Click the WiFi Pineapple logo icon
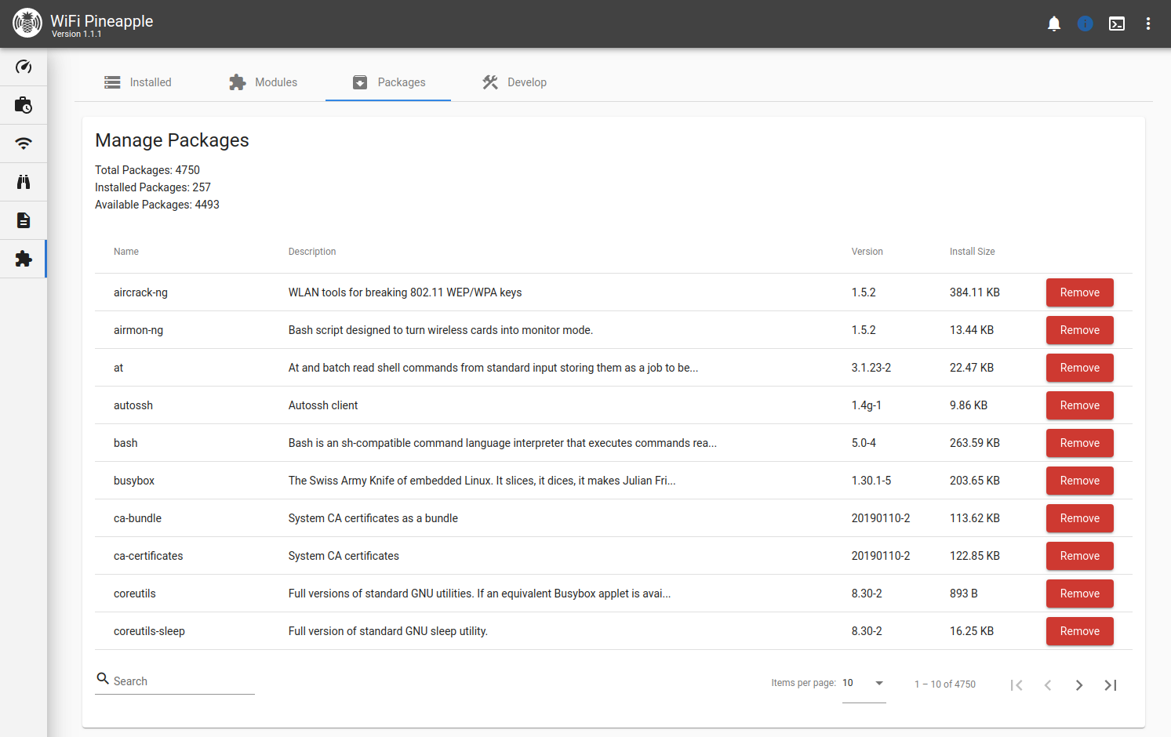This screenshot has width=1171, height=737. [x=27, y=24]
